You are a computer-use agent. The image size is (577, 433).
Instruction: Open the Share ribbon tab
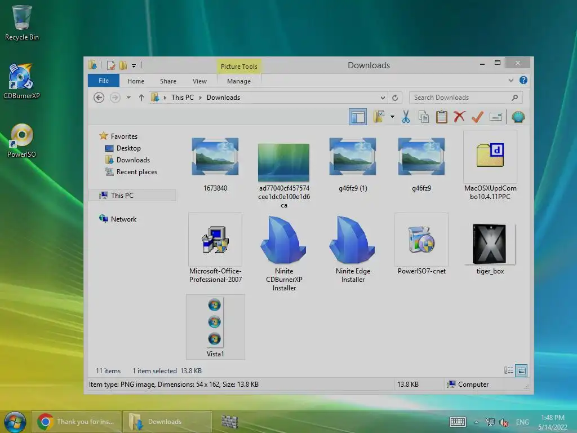168,81
